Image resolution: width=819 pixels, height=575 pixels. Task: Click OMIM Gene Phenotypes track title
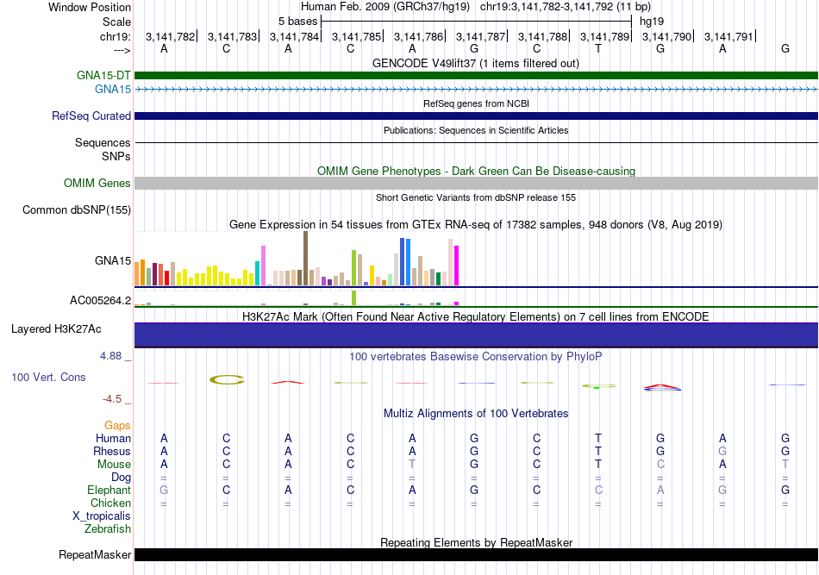(476, 172)
